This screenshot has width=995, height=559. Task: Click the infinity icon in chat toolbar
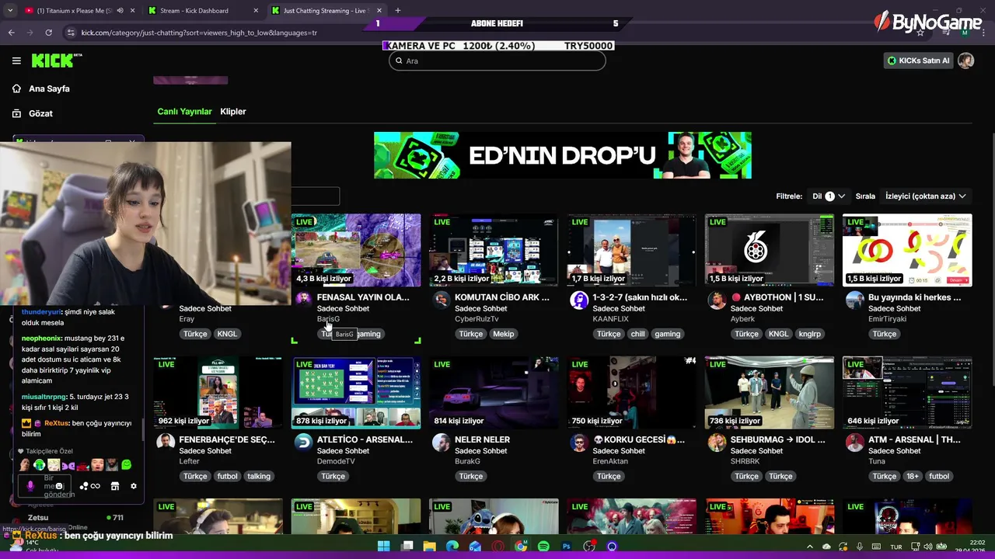96,486
